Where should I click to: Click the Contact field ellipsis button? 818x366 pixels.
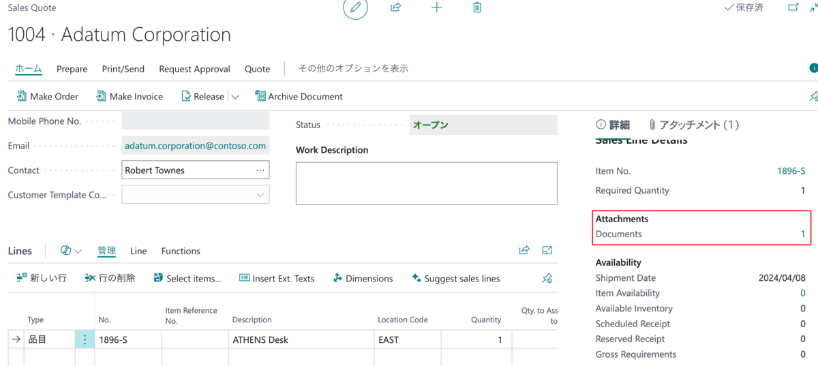pos(260,170)
